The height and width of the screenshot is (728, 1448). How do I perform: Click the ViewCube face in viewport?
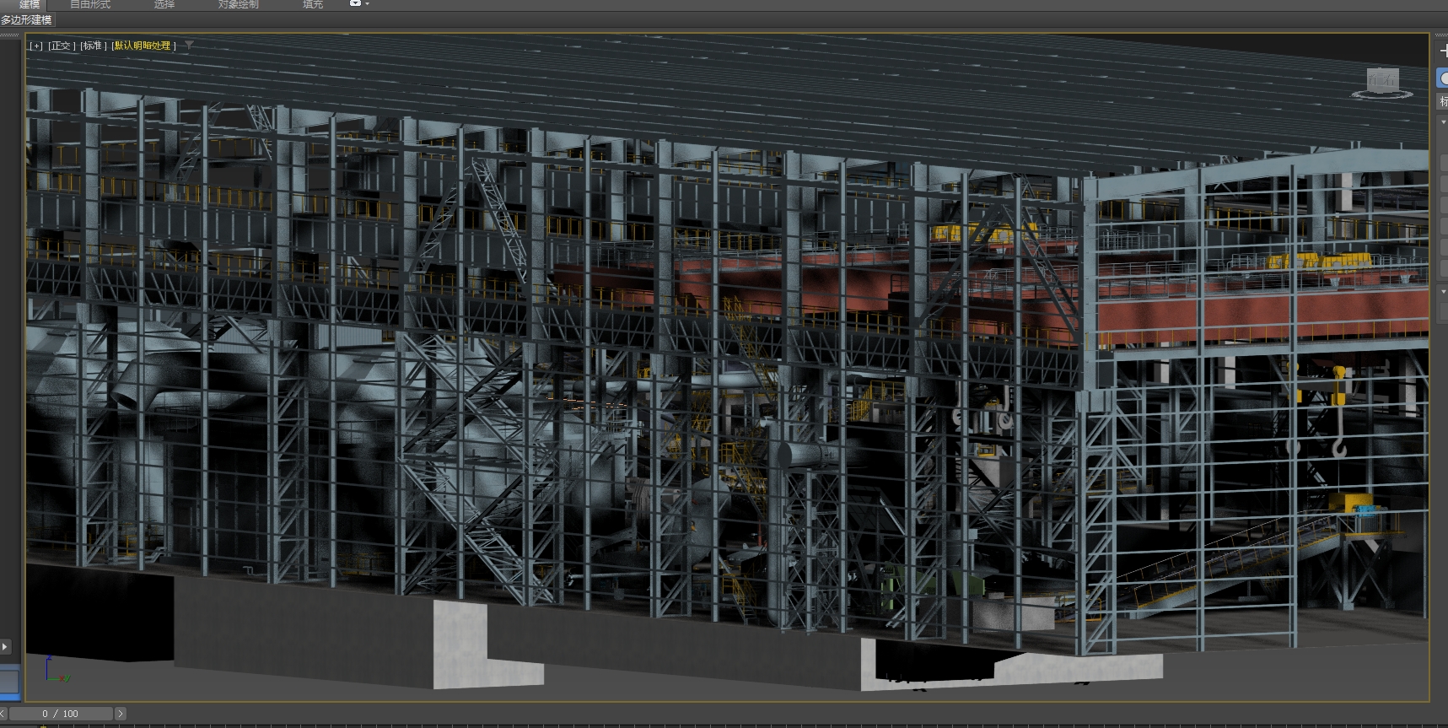pos(1382,81)
